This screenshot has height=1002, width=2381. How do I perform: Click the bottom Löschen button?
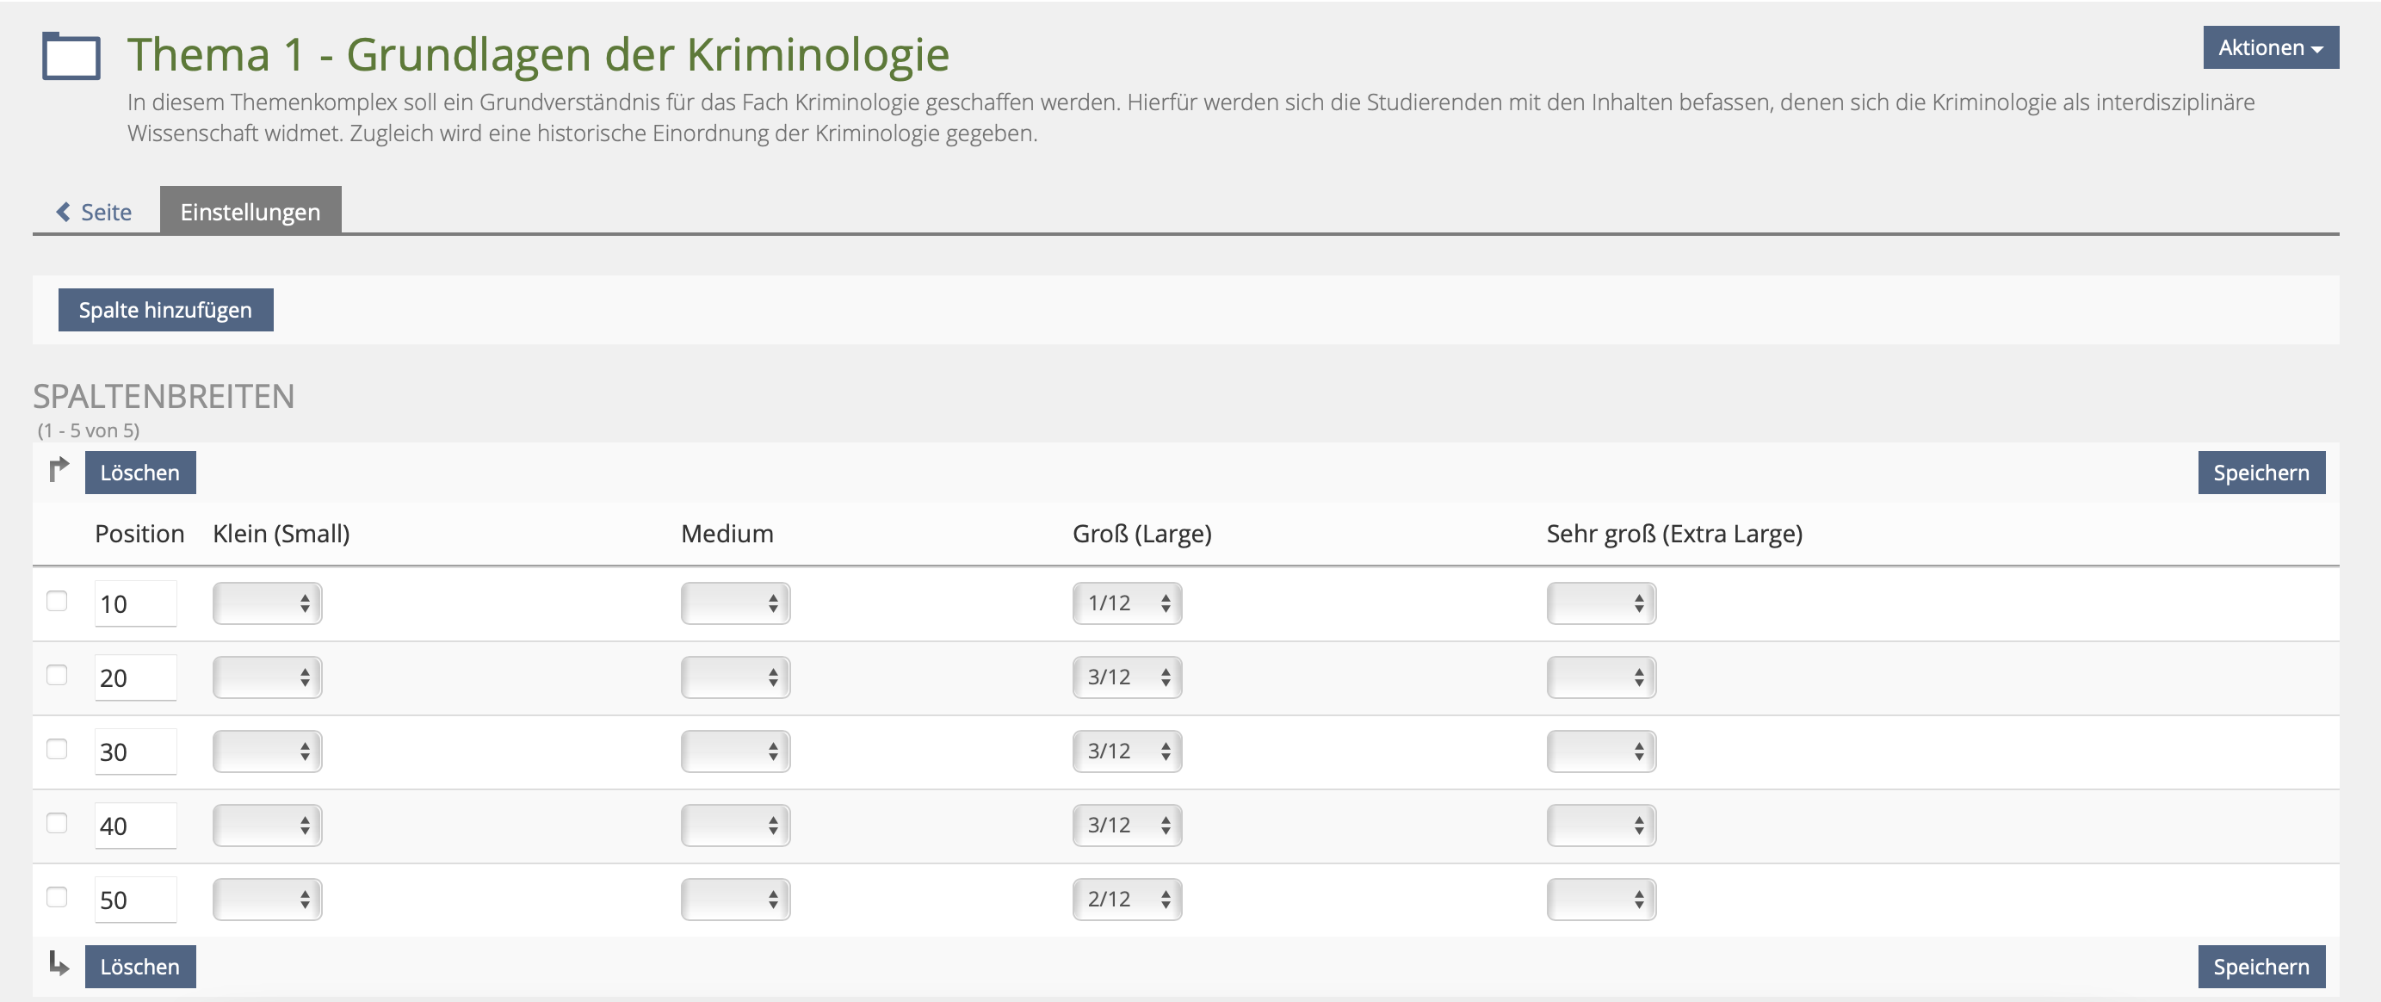pyautogui.click(x=139, y=966)
